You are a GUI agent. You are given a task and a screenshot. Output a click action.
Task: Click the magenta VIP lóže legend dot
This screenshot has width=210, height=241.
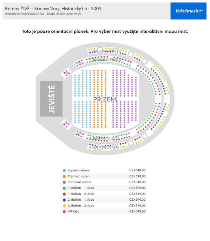(64, 211)
